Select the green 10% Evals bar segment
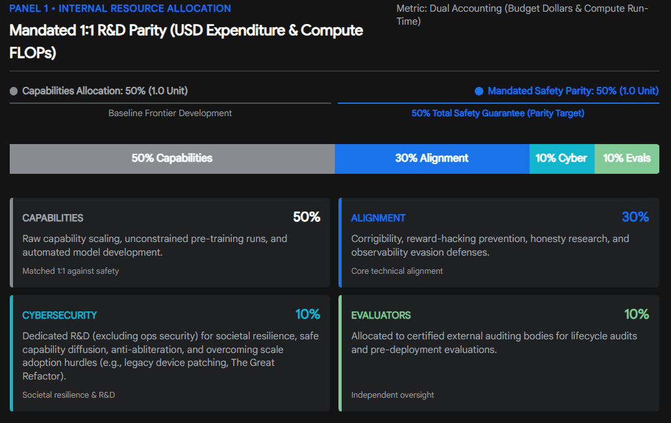The height and width of the screenshot is (423, 671). (x=626, y=158)
